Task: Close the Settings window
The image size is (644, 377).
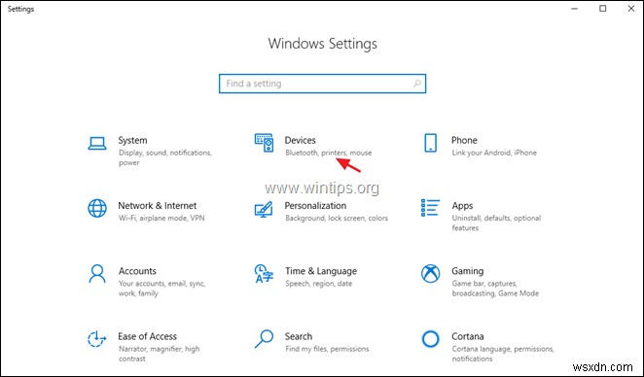Action: [630, 9]
